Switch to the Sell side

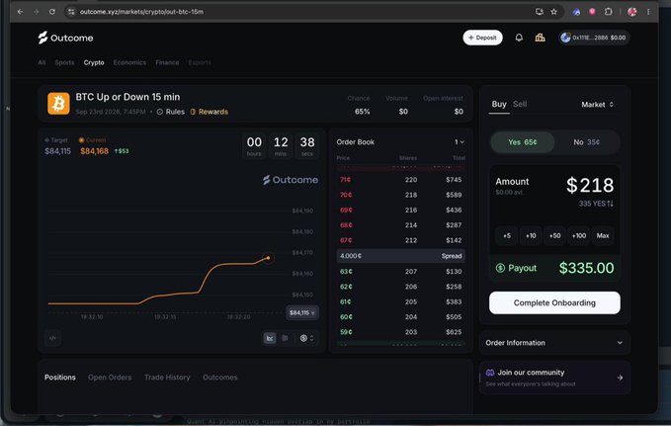click(x=520, y=104)
